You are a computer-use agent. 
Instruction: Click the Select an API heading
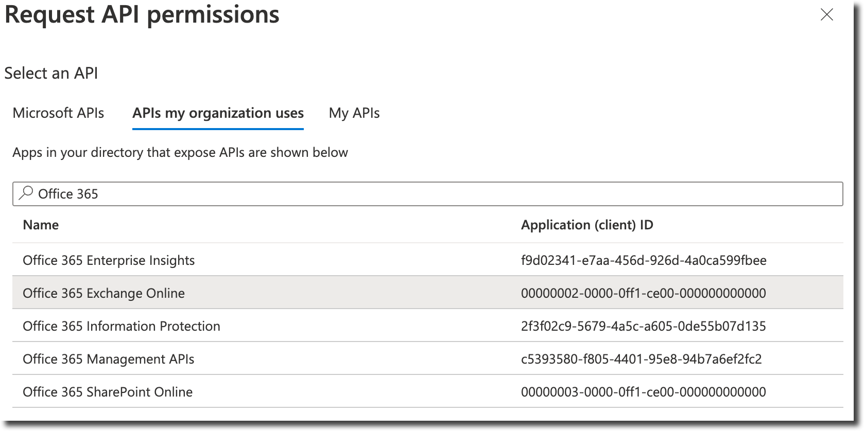[x=51, y=73]
